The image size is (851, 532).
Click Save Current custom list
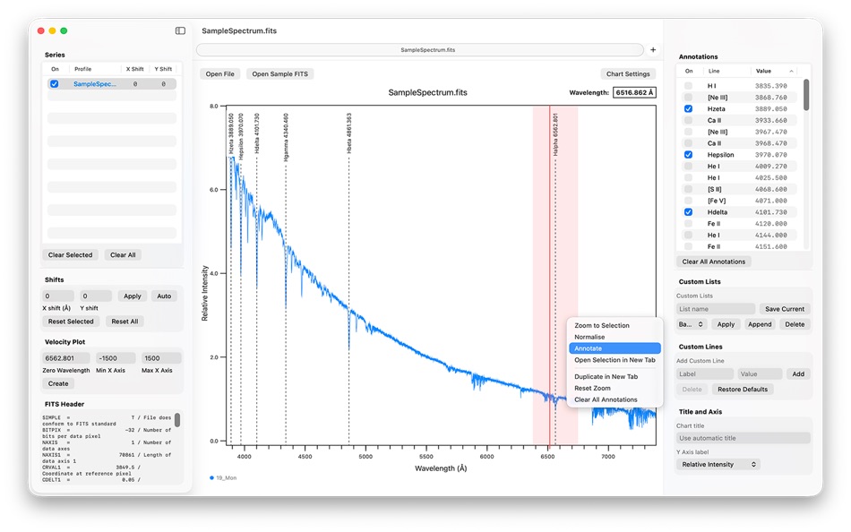(x=784, y=309)
